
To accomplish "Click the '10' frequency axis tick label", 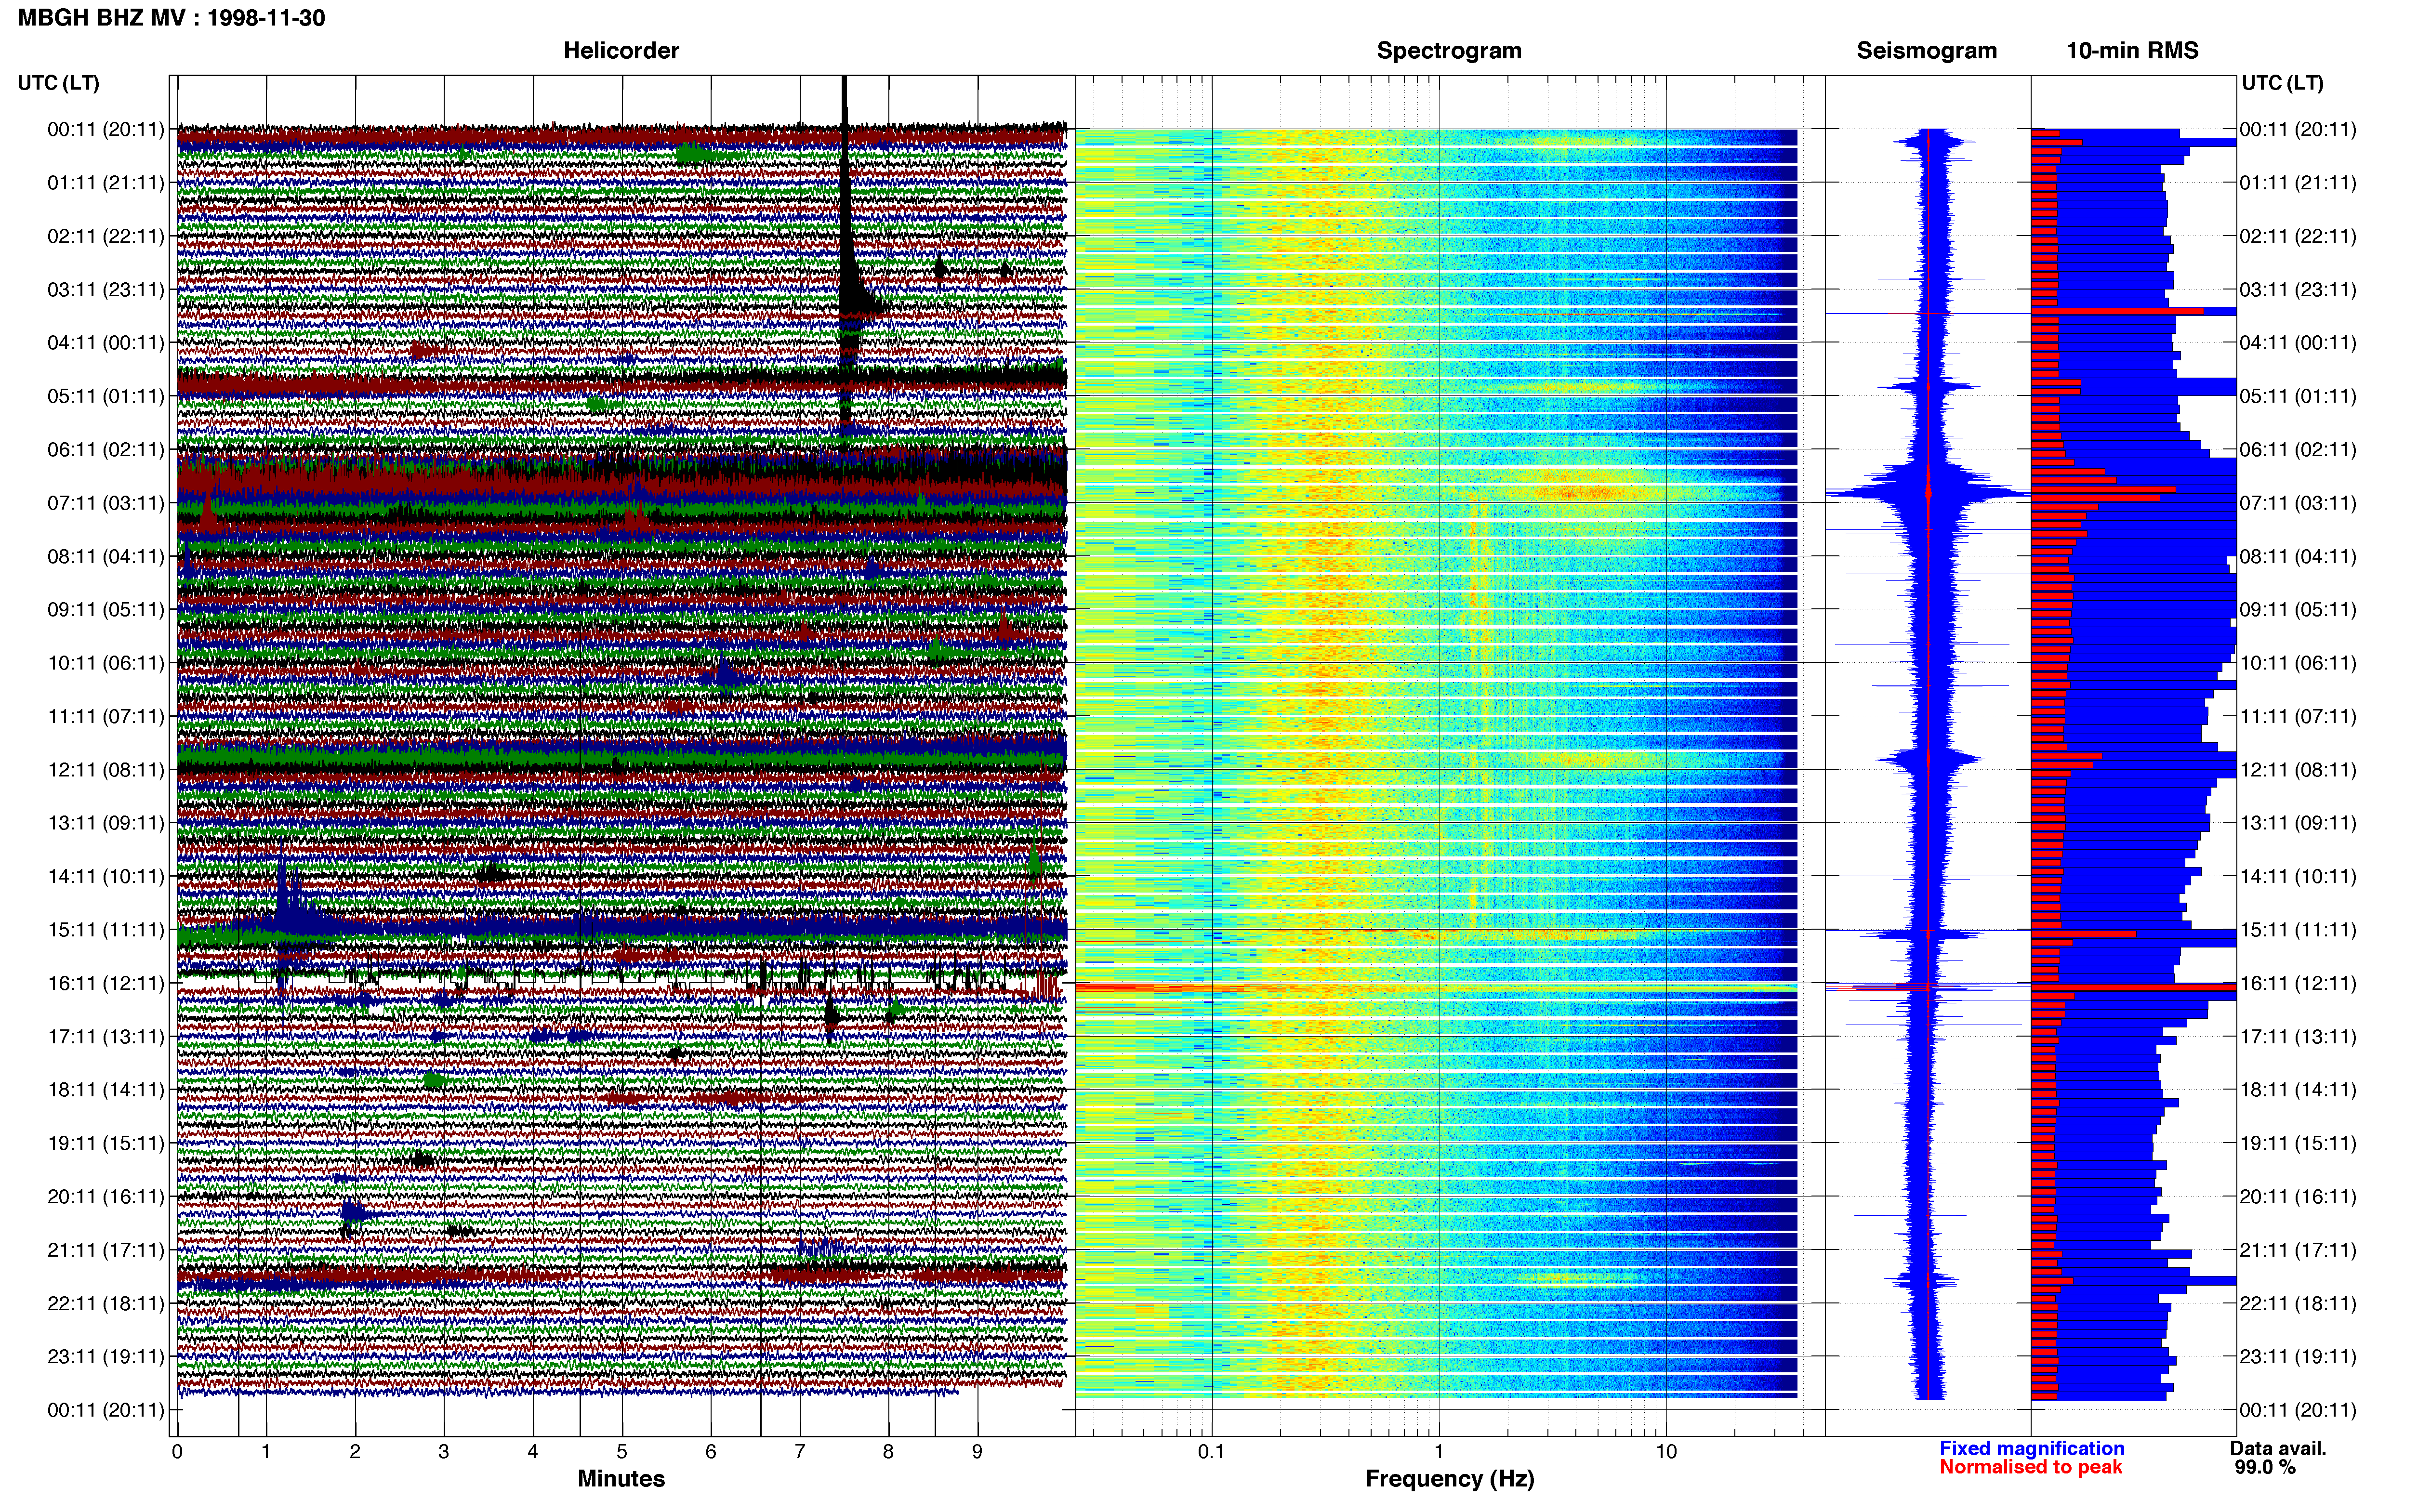I will [x=1666, y=1451].
